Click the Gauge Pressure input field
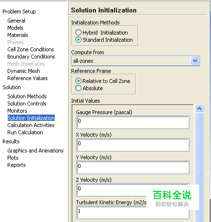The width and height of the screenshot is (211, 222). click(x=133, y=122)
